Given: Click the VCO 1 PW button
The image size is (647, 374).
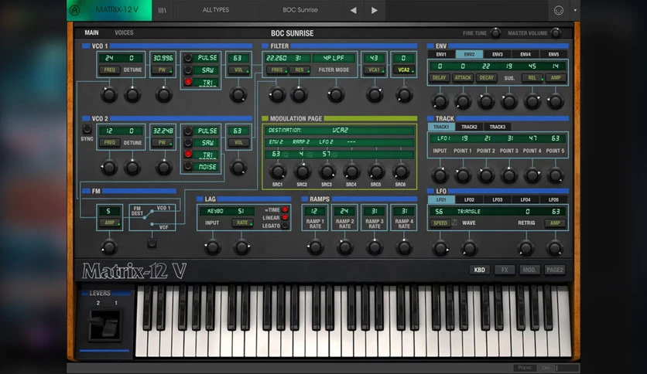Looking at the screenshot, I should [163, 70].
